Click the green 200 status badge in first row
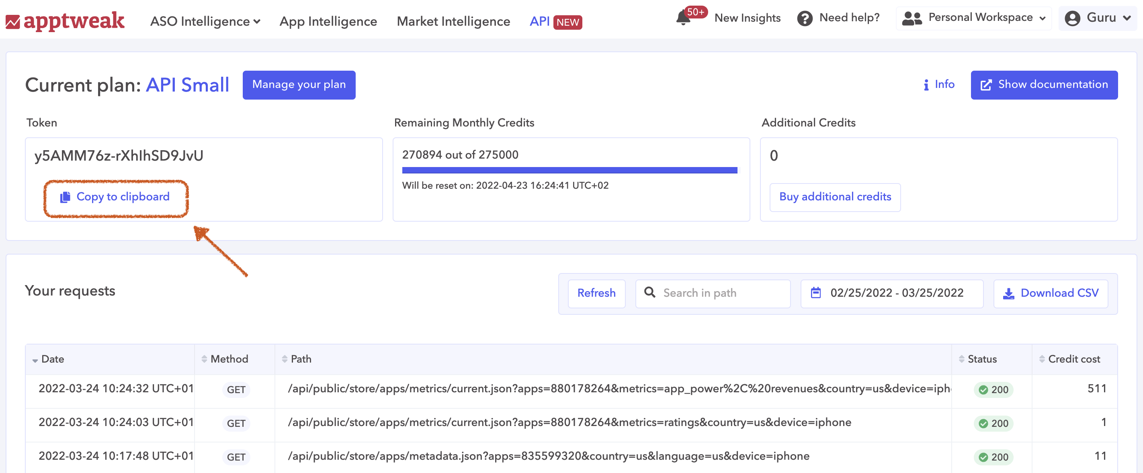 tap(994, 389)
